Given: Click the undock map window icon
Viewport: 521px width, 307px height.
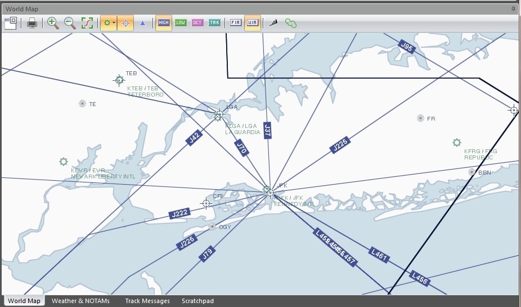Looking at the screenshot, I should pos(11,23).
